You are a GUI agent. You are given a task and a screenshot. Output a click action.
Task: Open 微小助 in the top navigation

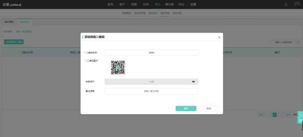click(x=169, y=4)
